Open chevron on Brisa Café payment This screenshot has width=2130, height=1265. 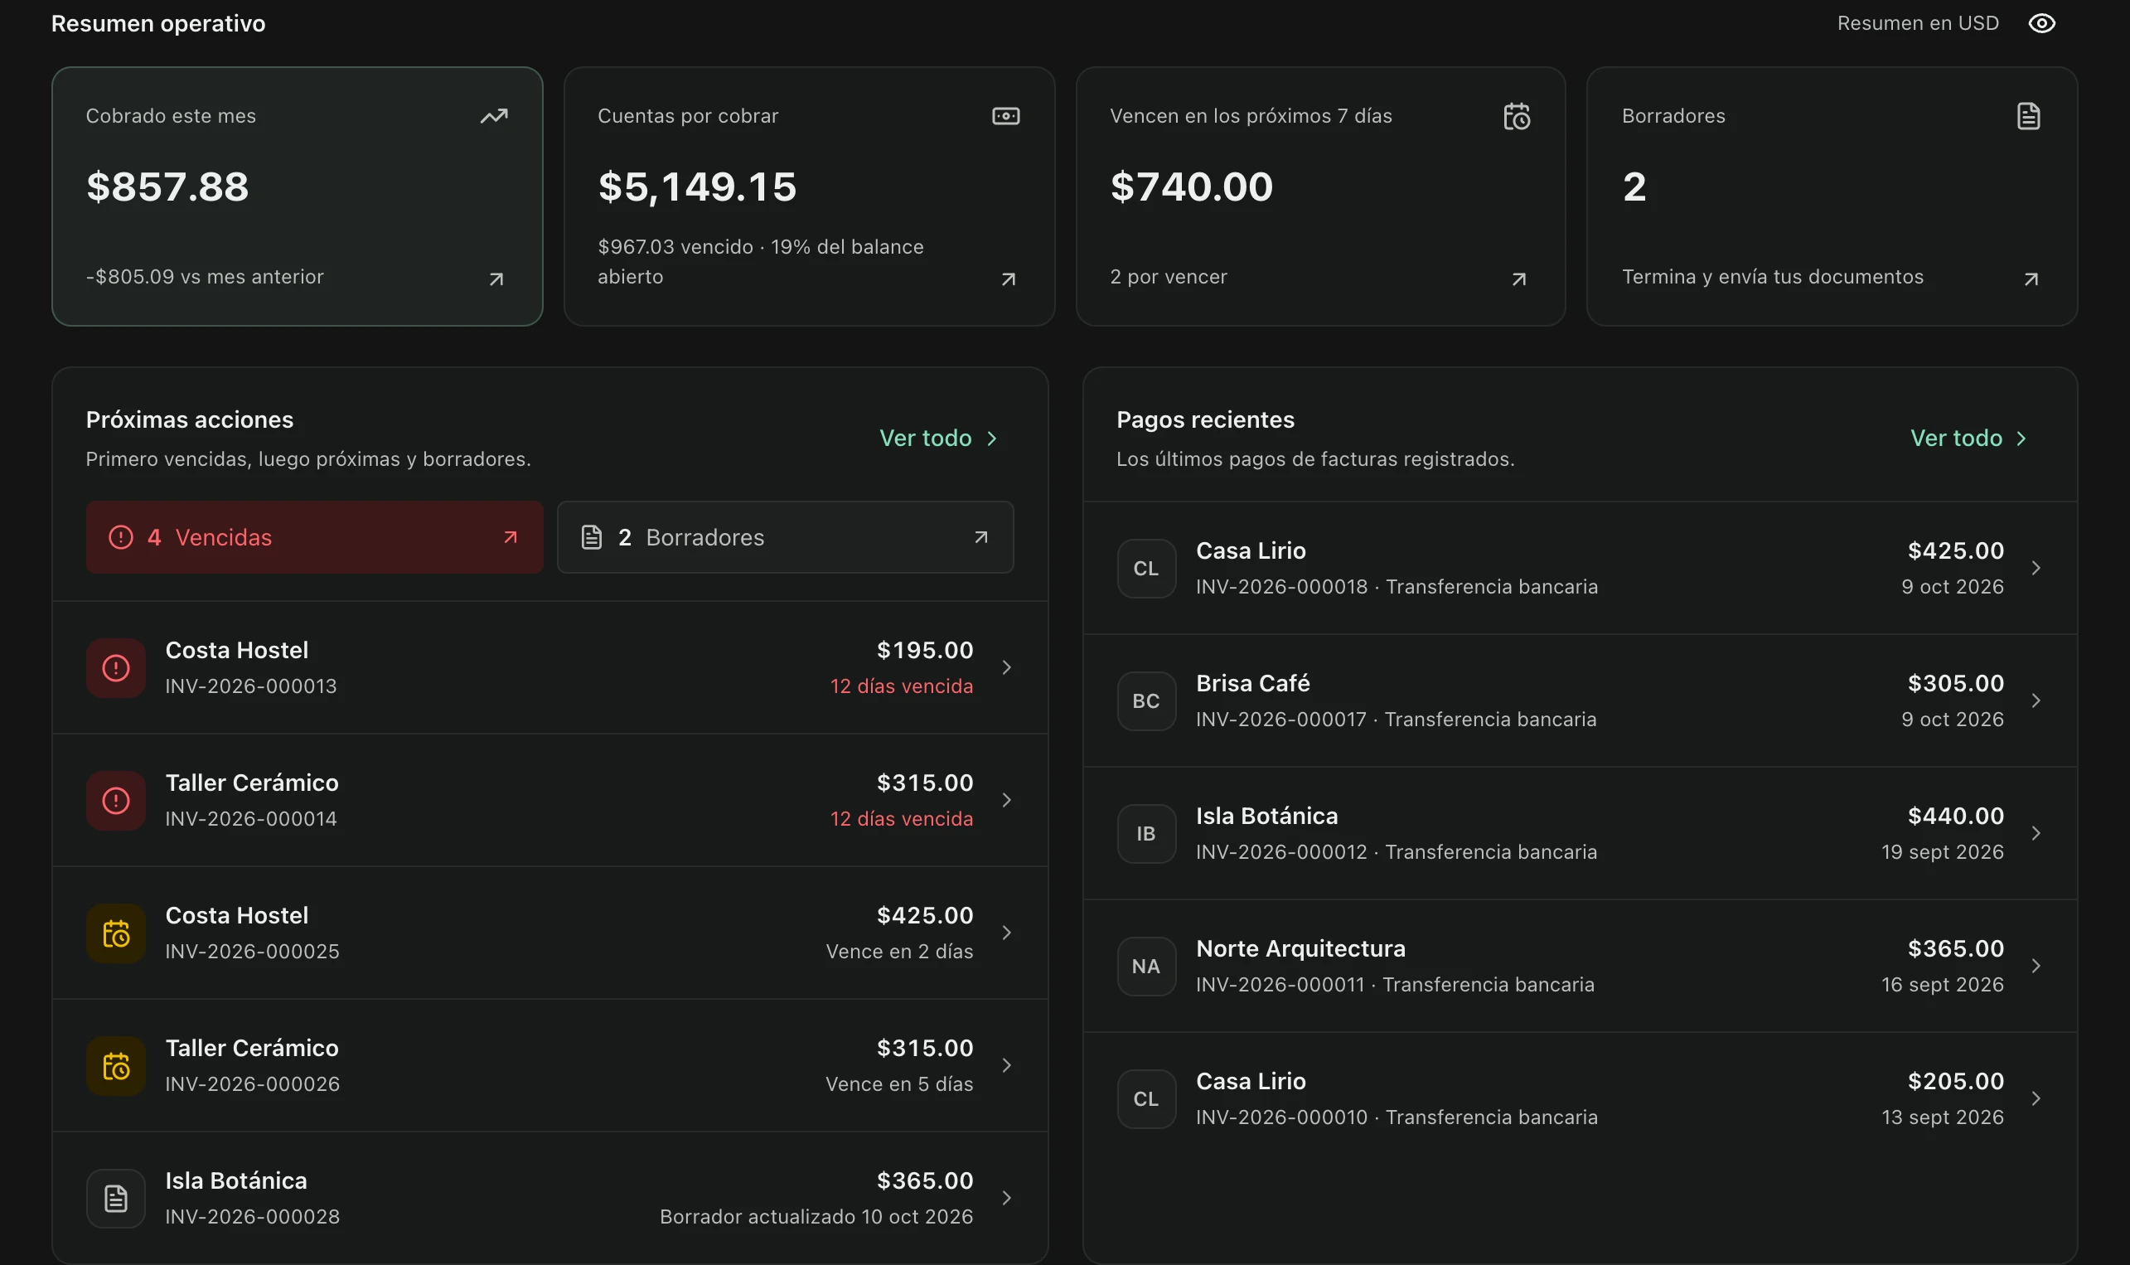[x=2036, y=700]
